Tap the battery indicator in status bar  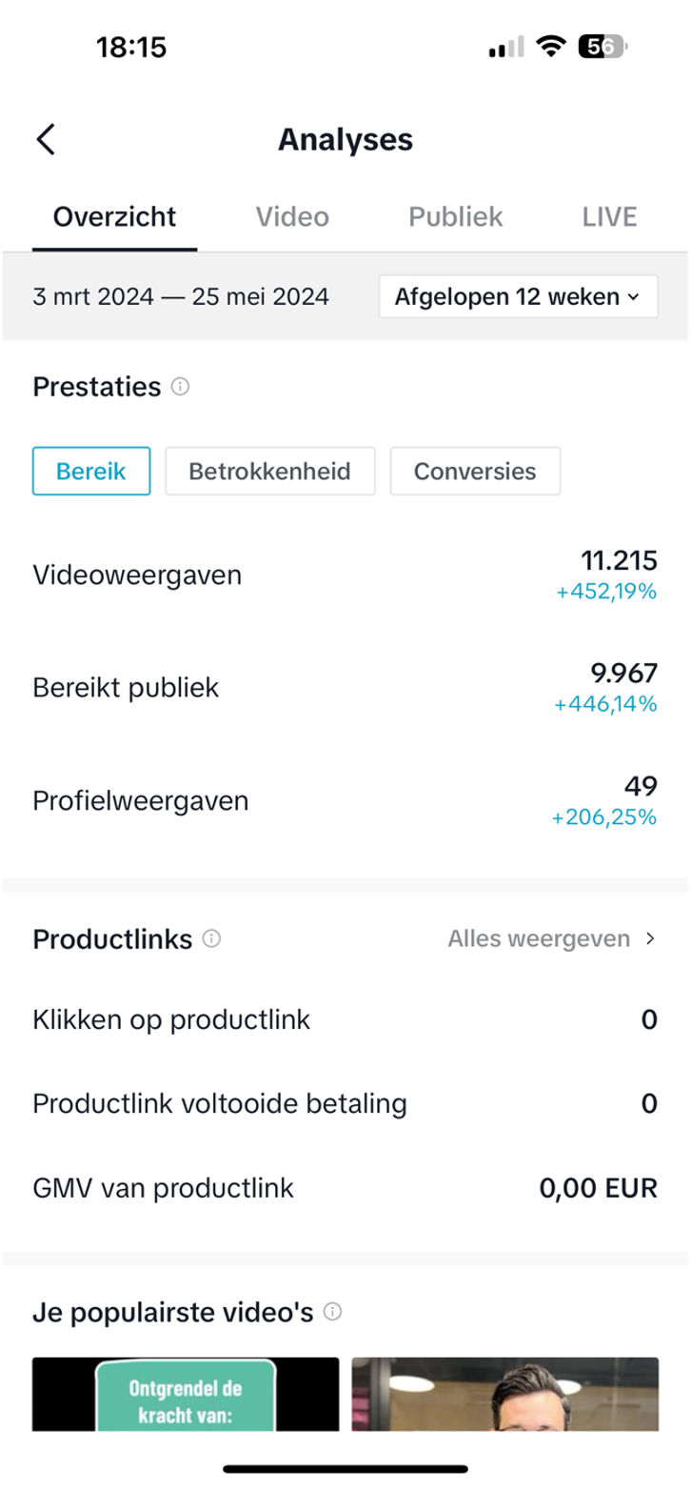coord(602,46)
